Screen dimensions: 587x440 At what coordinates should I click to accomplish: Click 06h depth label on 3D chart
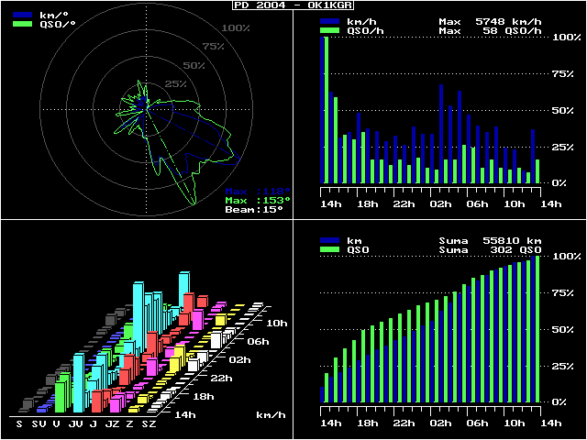point(258,342)
